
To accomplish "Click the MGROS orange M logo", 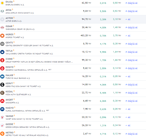I will pyautogui.click(x=2, y=36).
